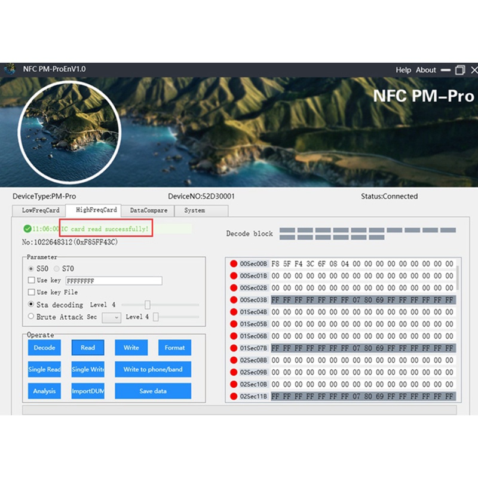This screenshot has height=478, width=478.
Task: Click the green success checkmark status icon
Action: coord(27,228)
